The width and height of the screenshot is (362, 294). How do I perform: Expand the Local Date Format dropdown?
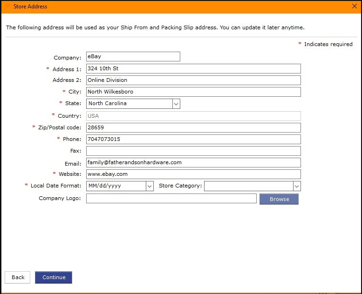[120, 186]
